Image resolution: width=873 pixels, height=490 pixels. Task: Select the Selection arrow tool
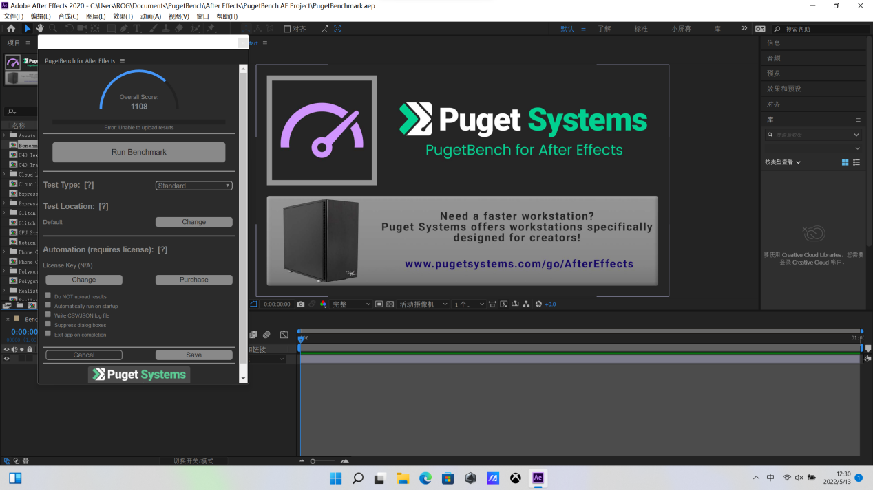28,28
